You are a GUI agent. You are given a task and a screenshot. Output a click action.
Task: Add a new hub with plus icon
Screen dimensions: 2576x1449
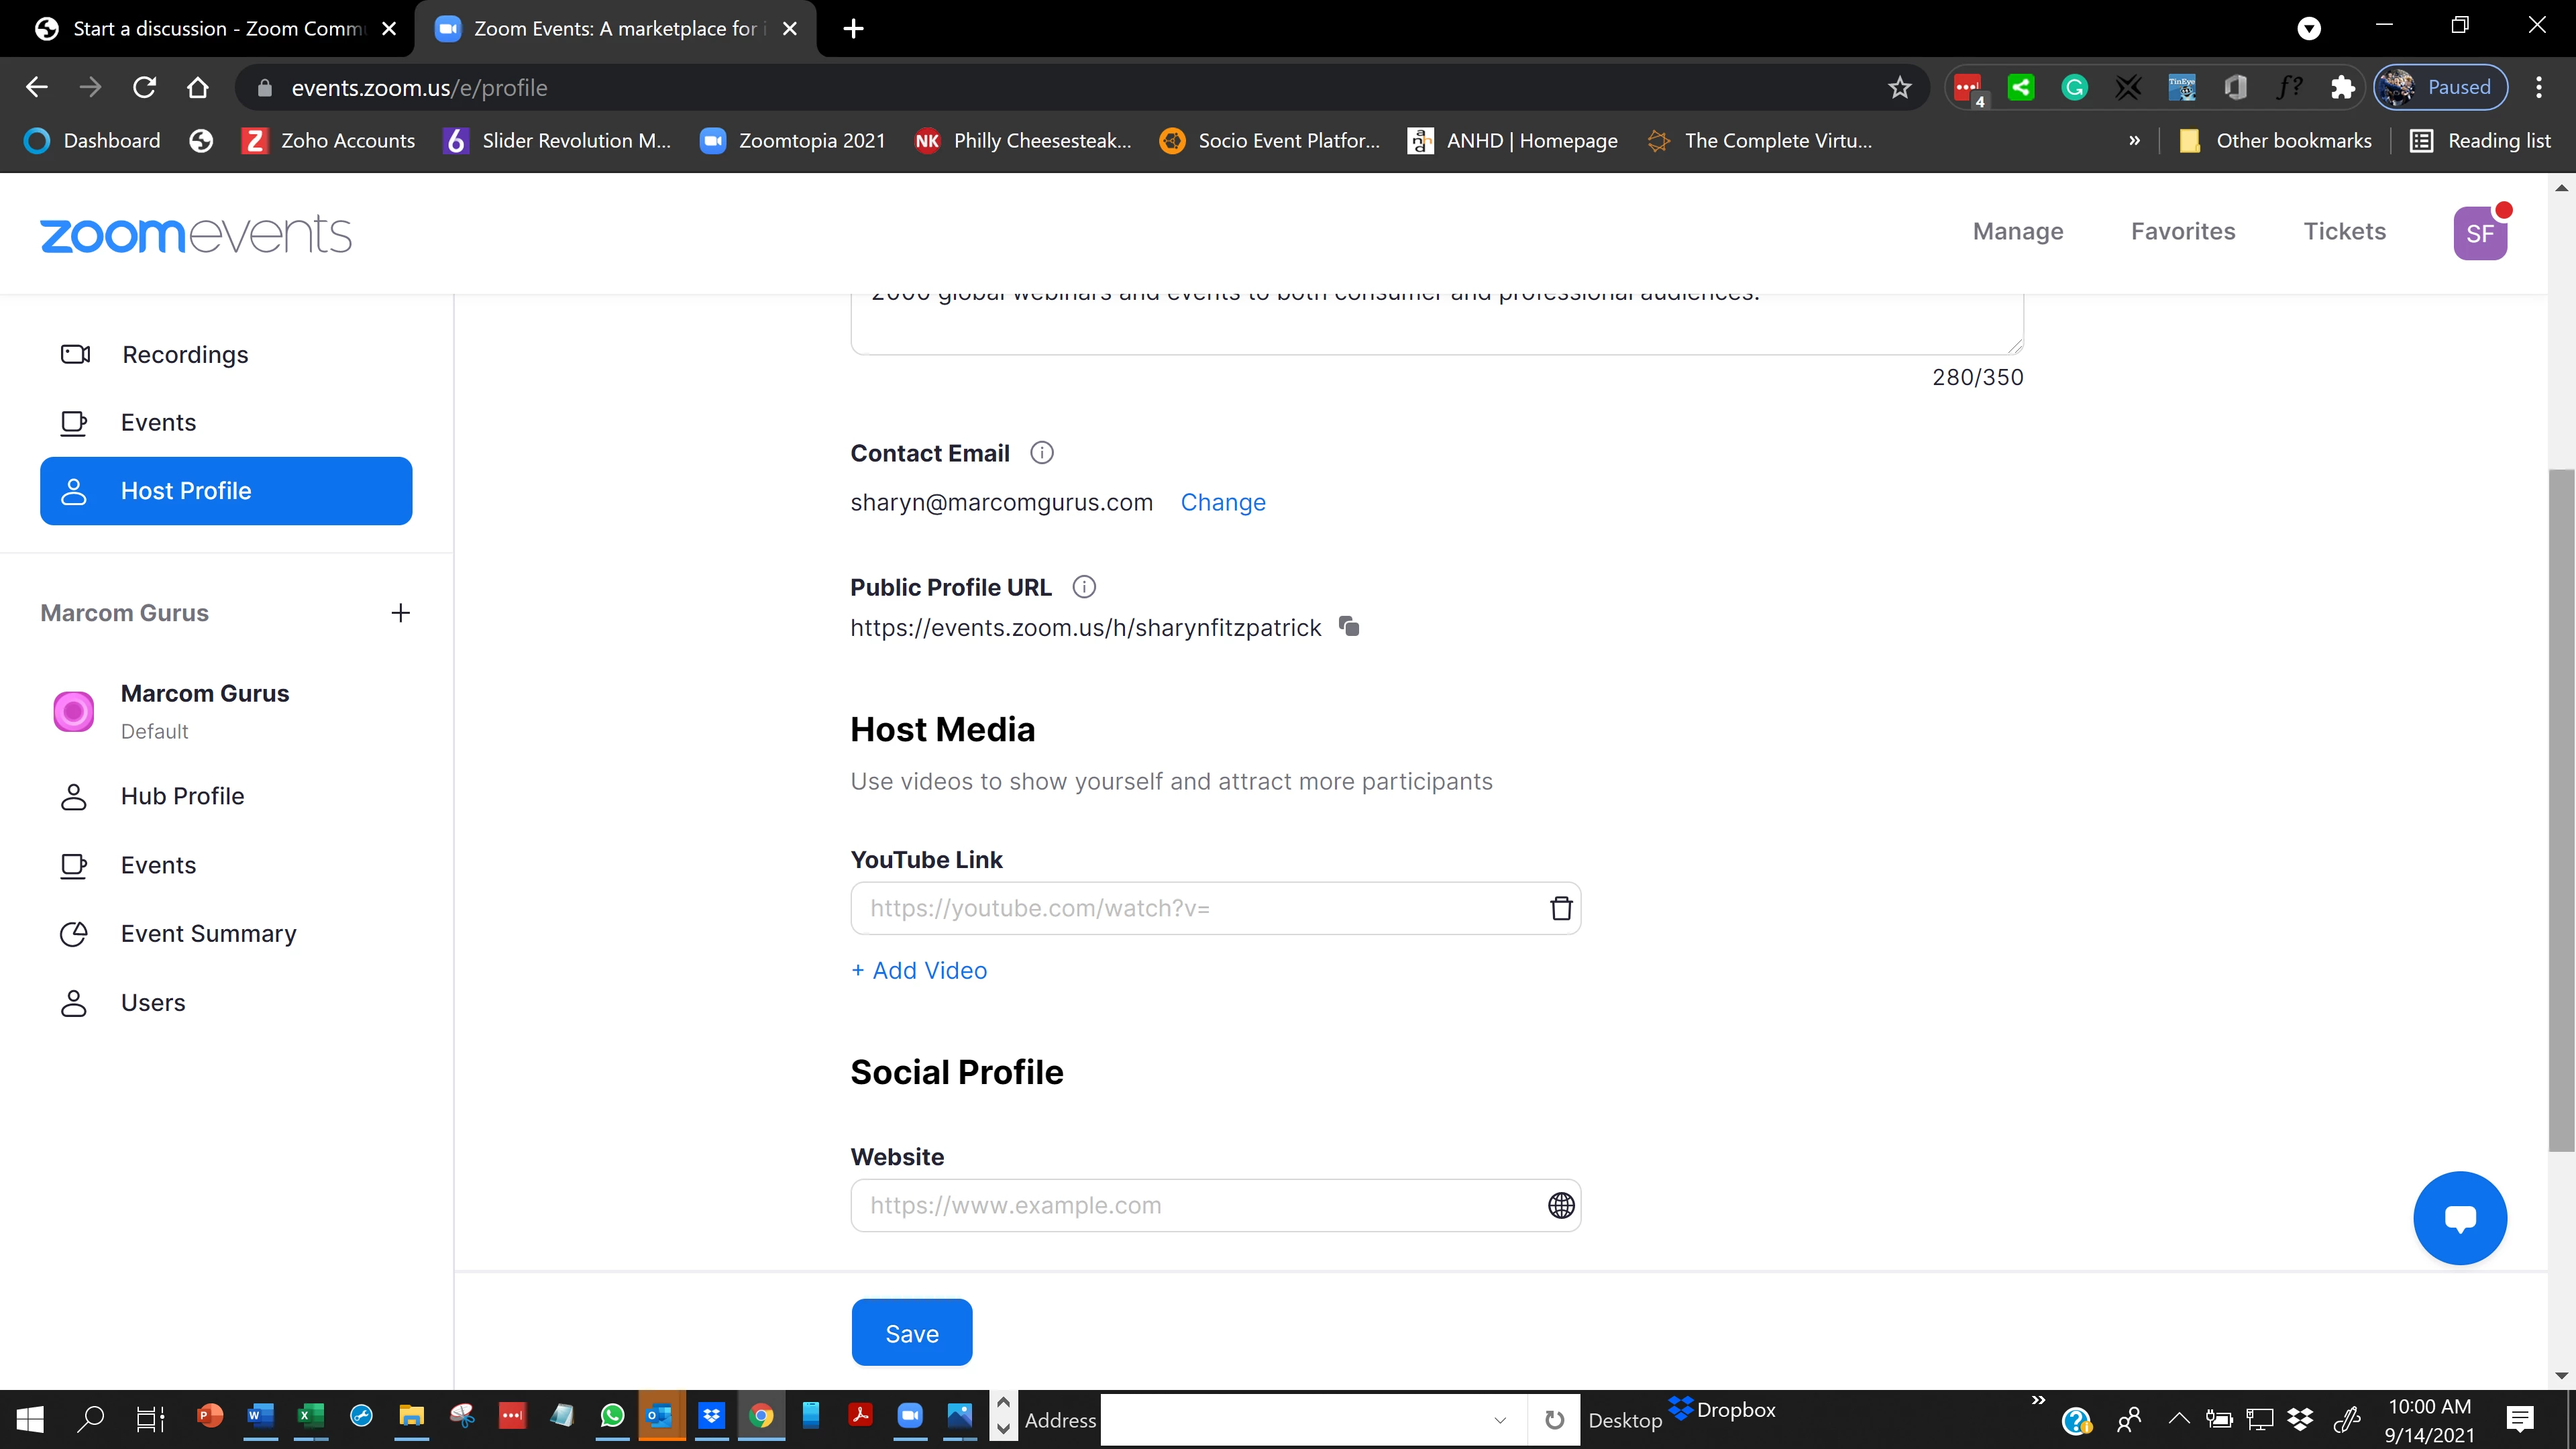tap(400, 613)
